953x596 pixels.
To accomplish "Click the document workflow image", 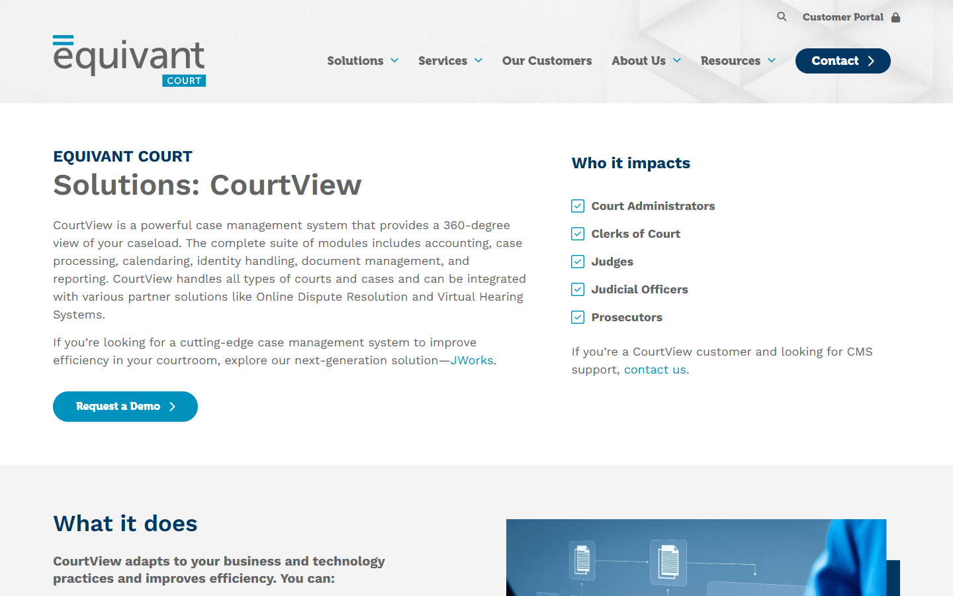I will coord(696,558).
